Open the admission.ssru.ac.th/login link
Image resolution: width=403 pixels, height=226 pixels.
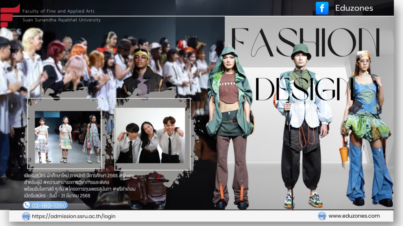click(x=74, y=216)
